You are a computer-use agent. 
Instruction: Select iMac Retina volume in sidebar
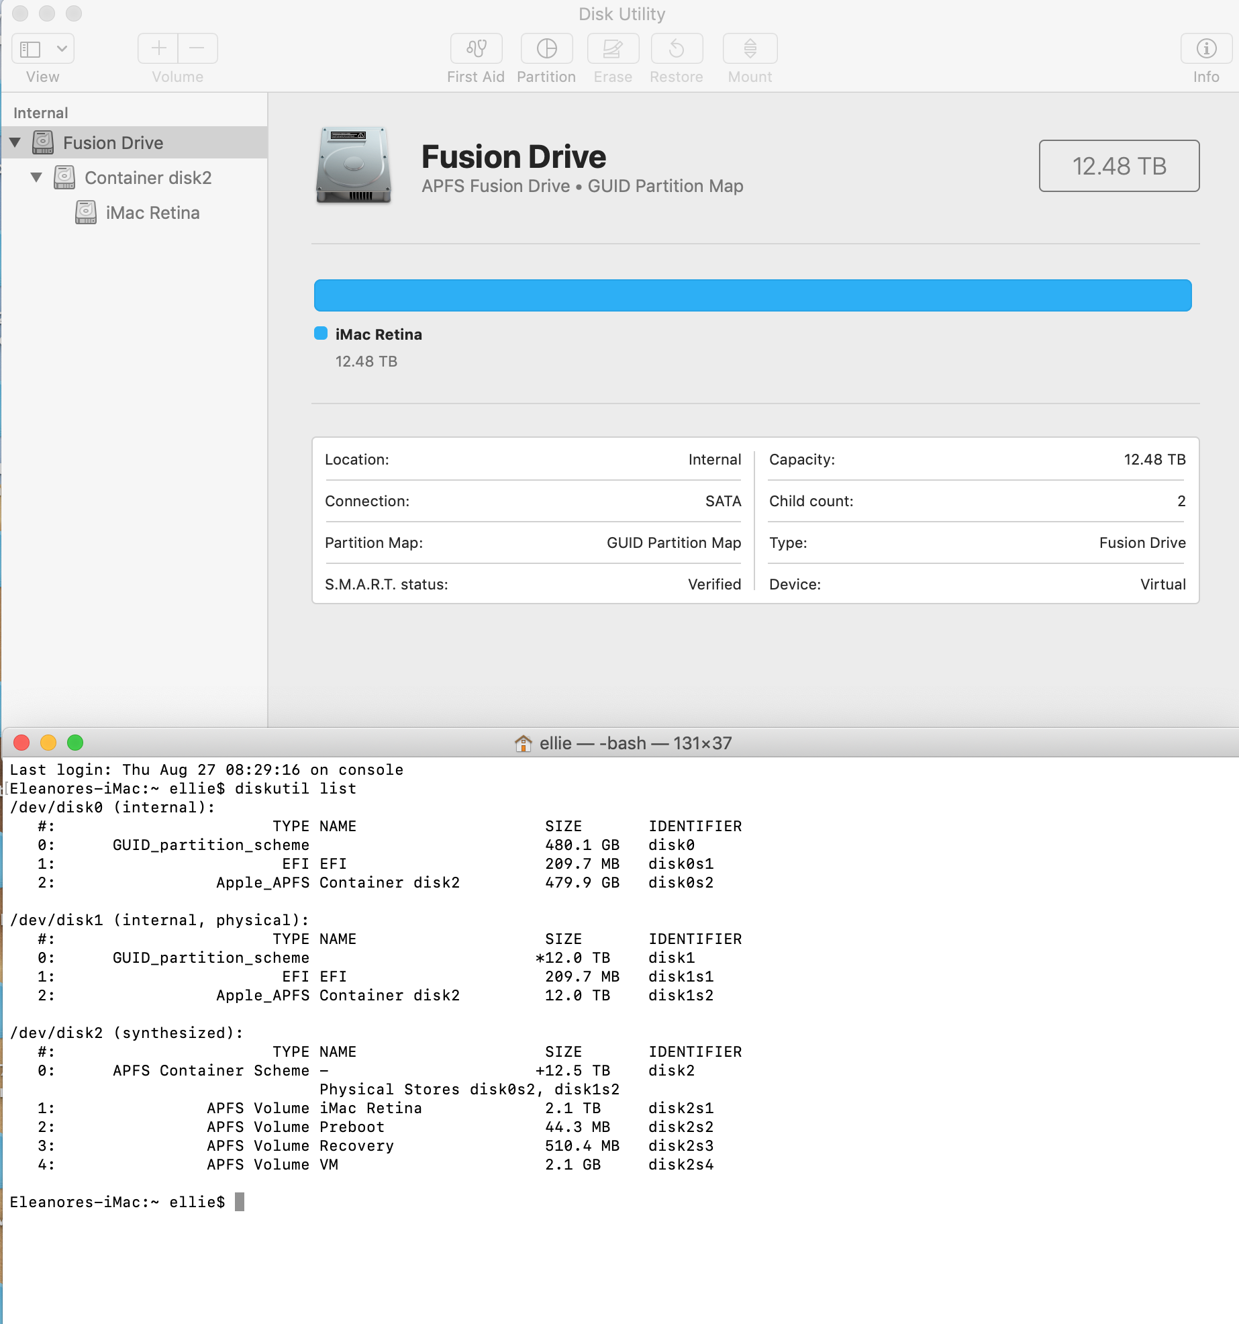(x=134, y=212)
